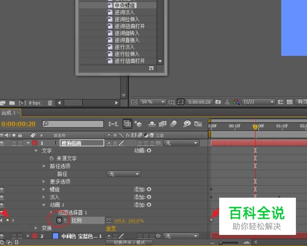This screenshot has width=307, height=246.
Task: Click new composition icon in project panel
Action: (22, 103)
